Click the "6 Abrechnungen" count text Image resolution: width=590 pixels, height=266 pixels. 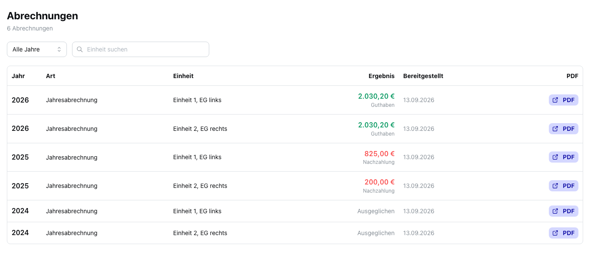30,28
